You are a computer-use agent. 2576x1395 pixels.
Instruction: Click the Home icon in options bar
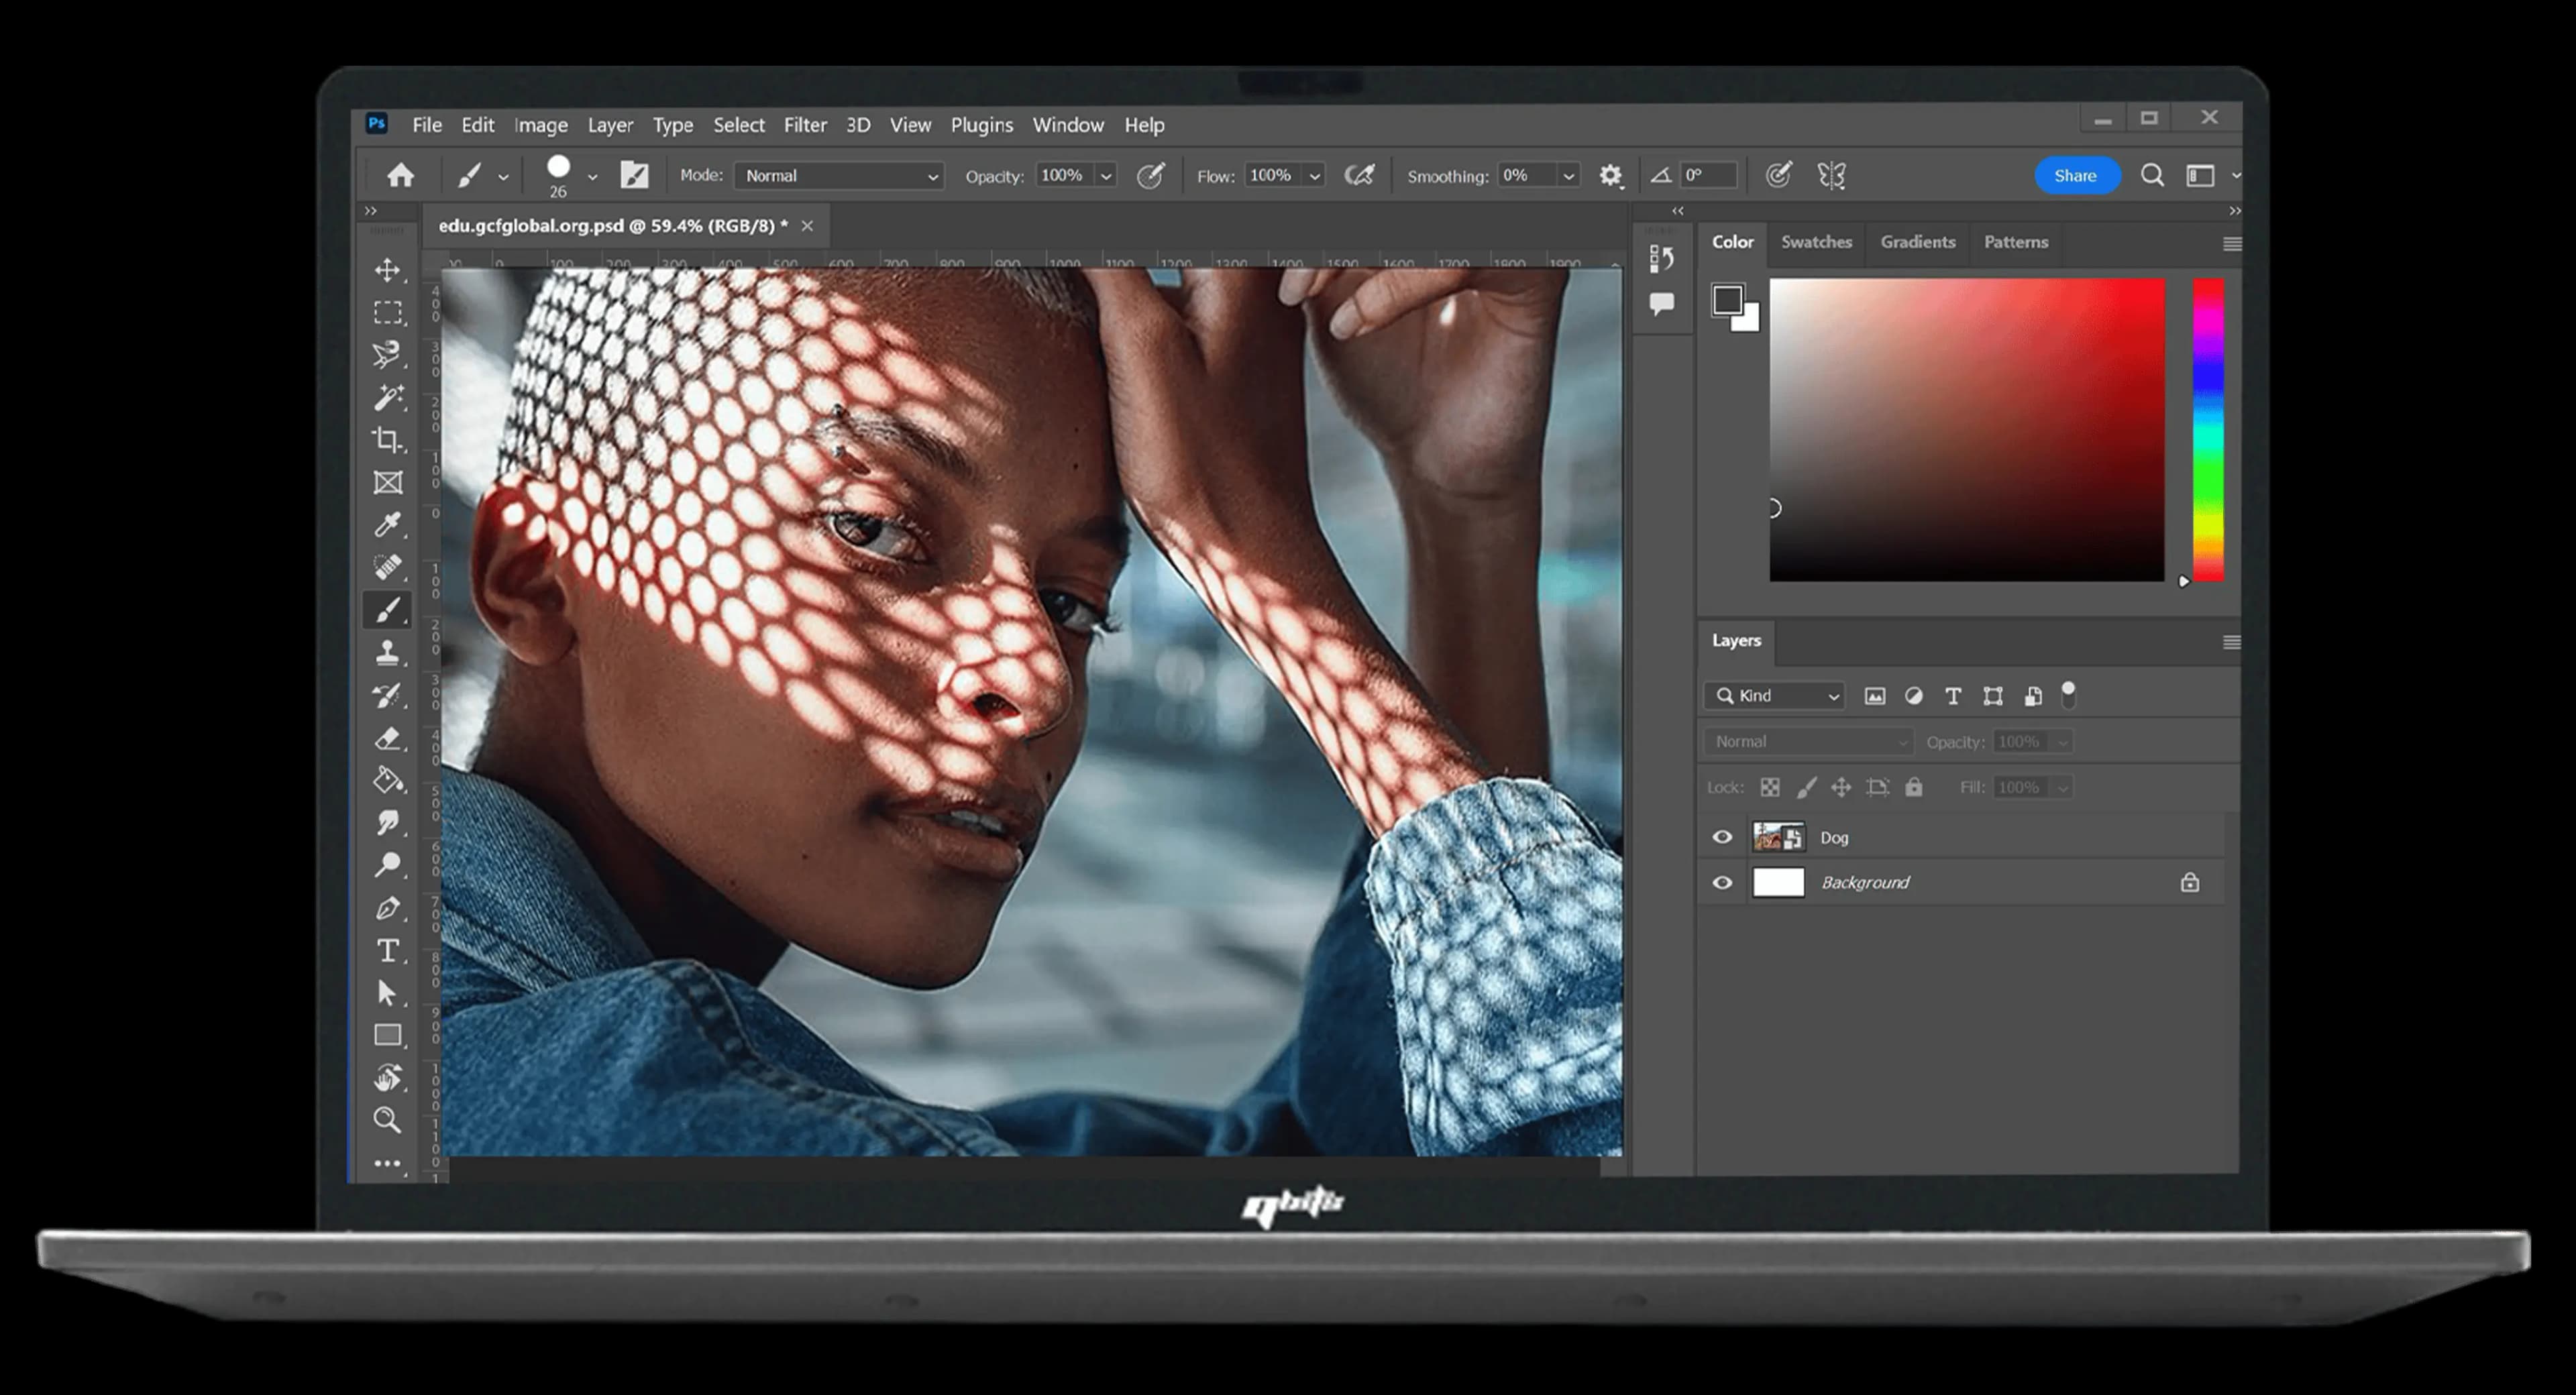tap(400, 176)
